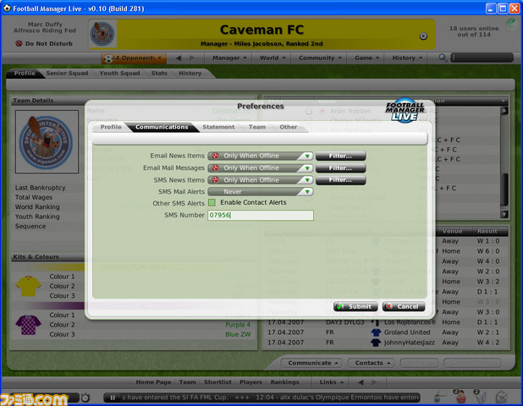Click the football icon on Opponents button
This screenshot has height=406, width=523.
pyautogui.click(x=107, y=58)
